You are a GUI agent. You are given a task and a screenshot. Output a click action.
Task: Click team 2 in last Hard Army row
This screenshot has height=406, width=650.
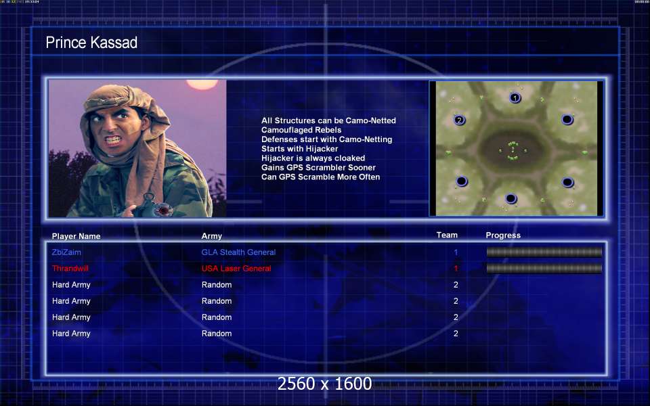click(456, 334)
